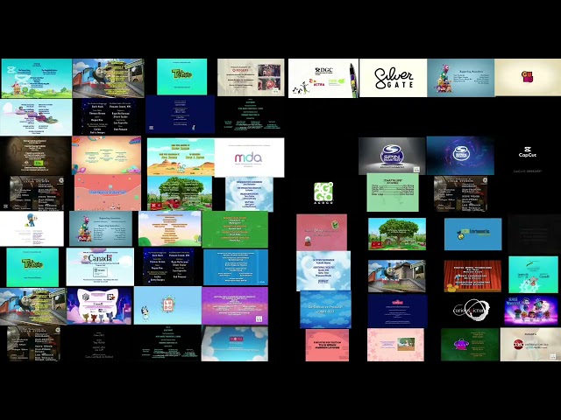Screen dimensions: 561x420
Task: Select the Canada wordmark credits thumbnail
Action: 100,267
